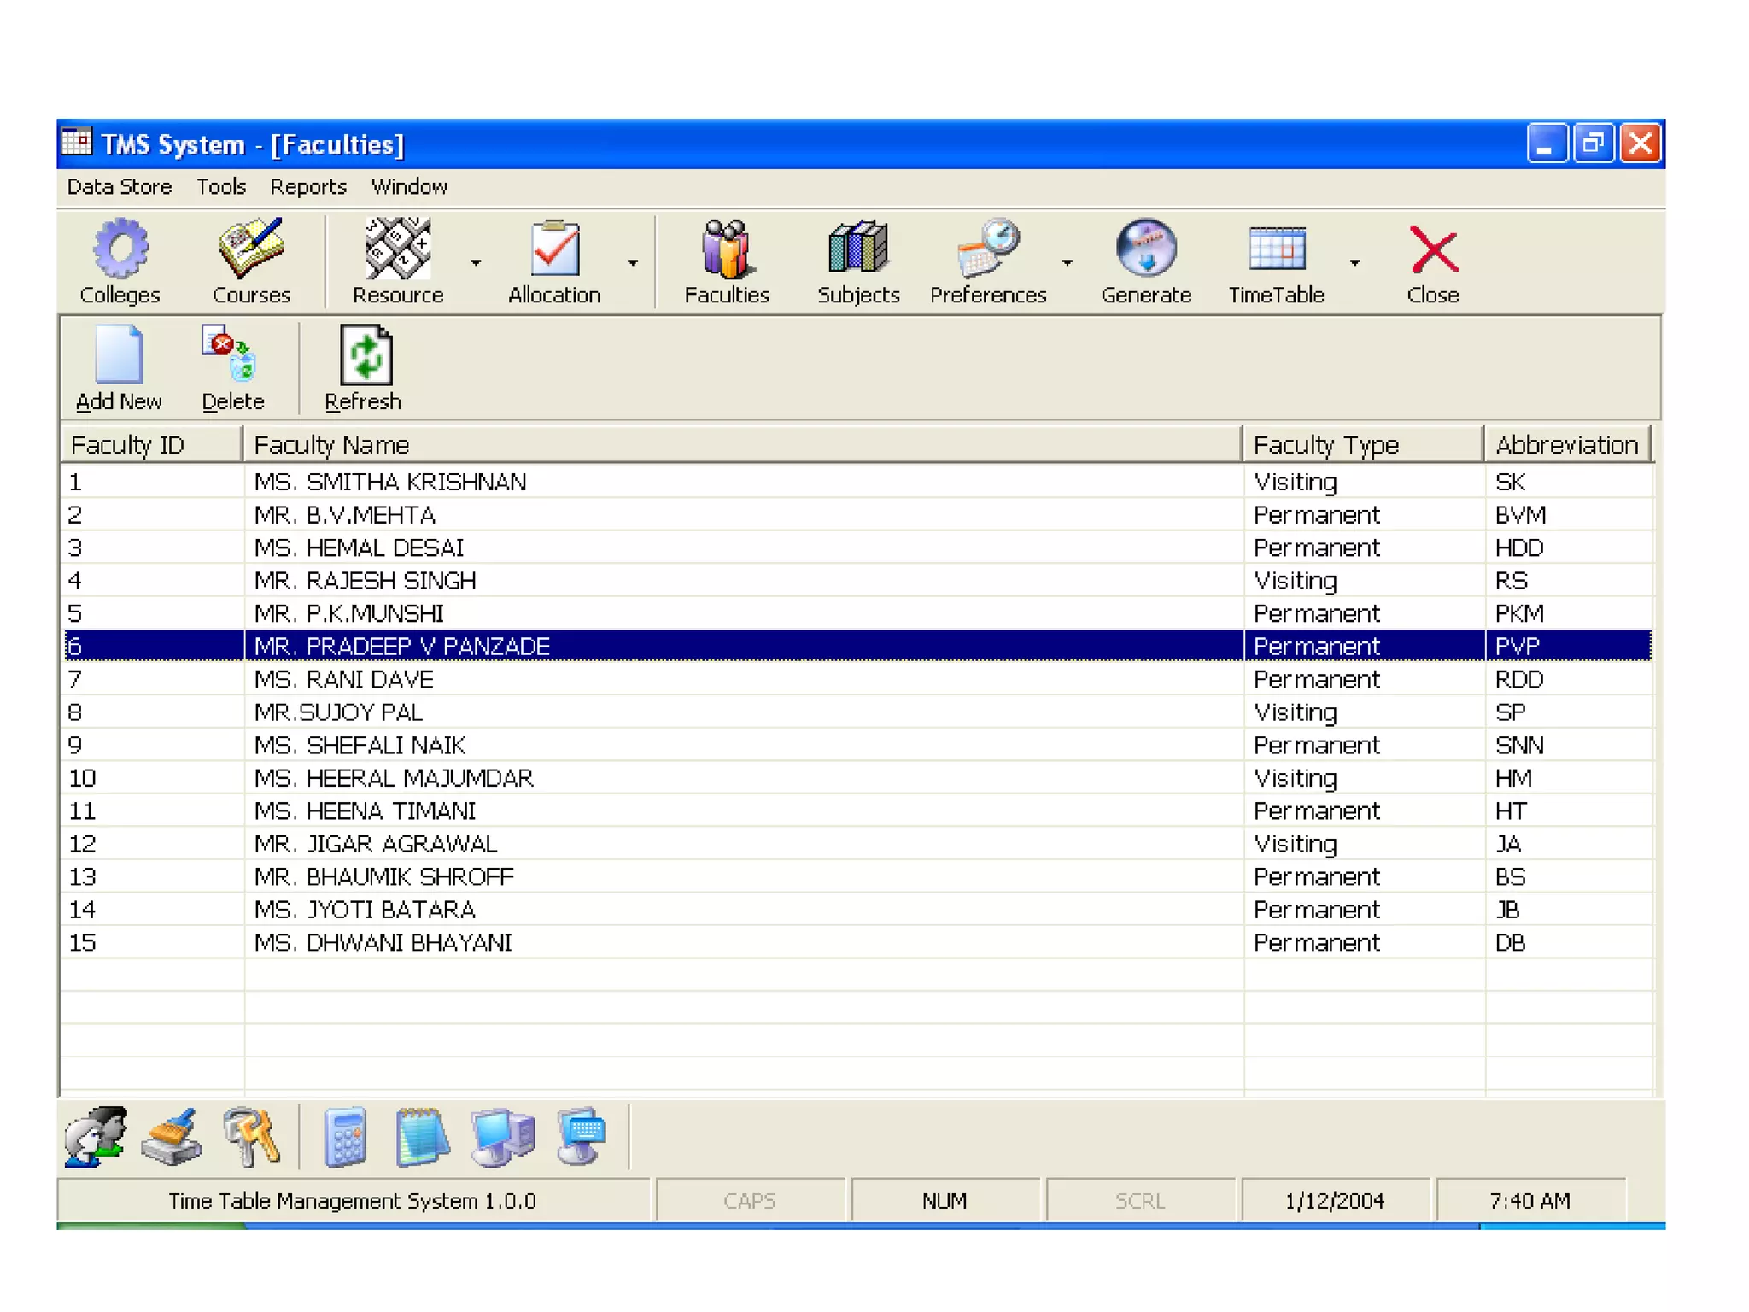Image resolution: width=1749 pixels, height=1312 pixels.
Task: Click the brush and drive cleanup icon
Action: click(x=173, y=1137)
